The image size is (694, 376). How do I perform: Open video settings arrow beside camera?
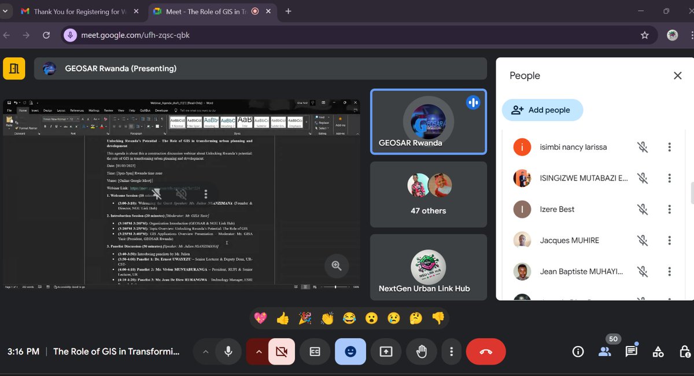coord(259,351)
